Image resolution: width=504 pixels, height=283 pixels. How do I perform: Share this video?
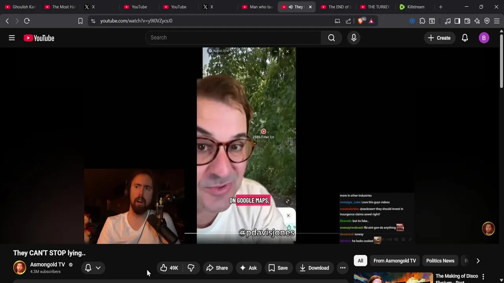coord(217,268)
